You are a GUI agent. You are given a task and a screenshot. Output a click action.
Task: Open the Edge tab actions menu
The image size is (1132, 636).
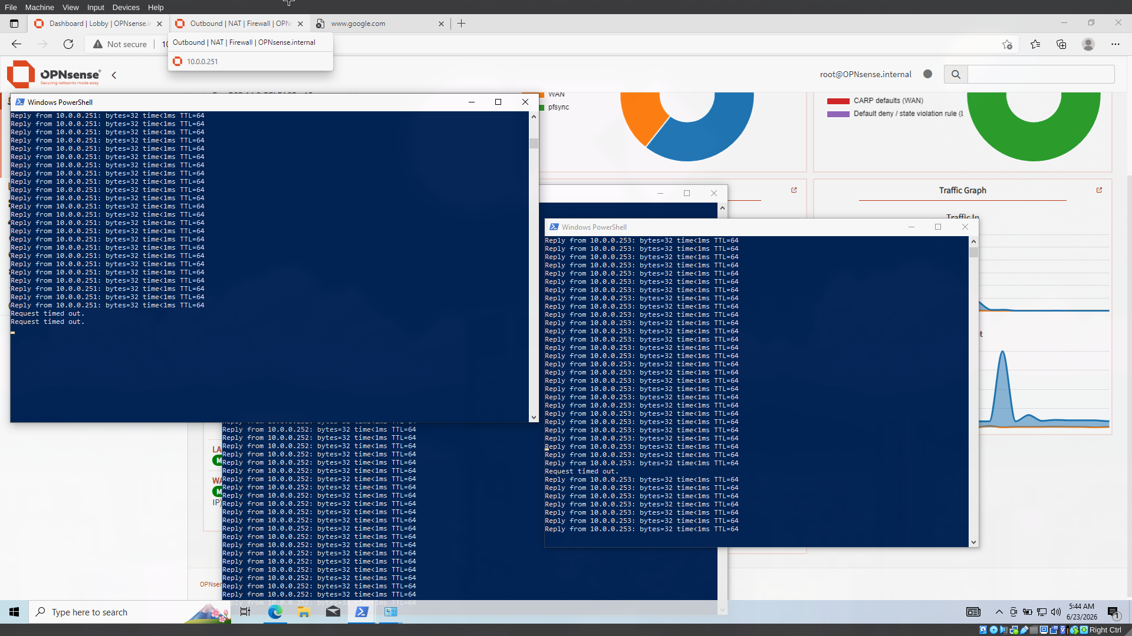(x=14, y=24)
